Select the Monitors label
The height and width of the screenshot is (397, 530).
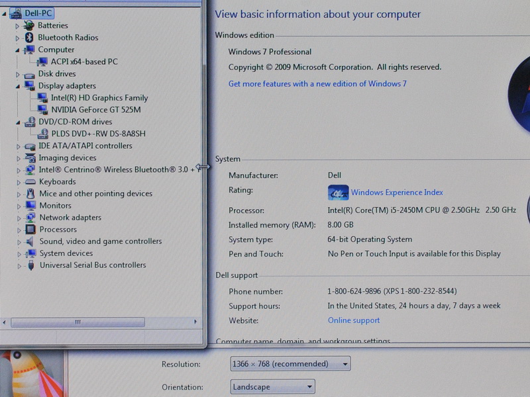(x=56, y=206)
